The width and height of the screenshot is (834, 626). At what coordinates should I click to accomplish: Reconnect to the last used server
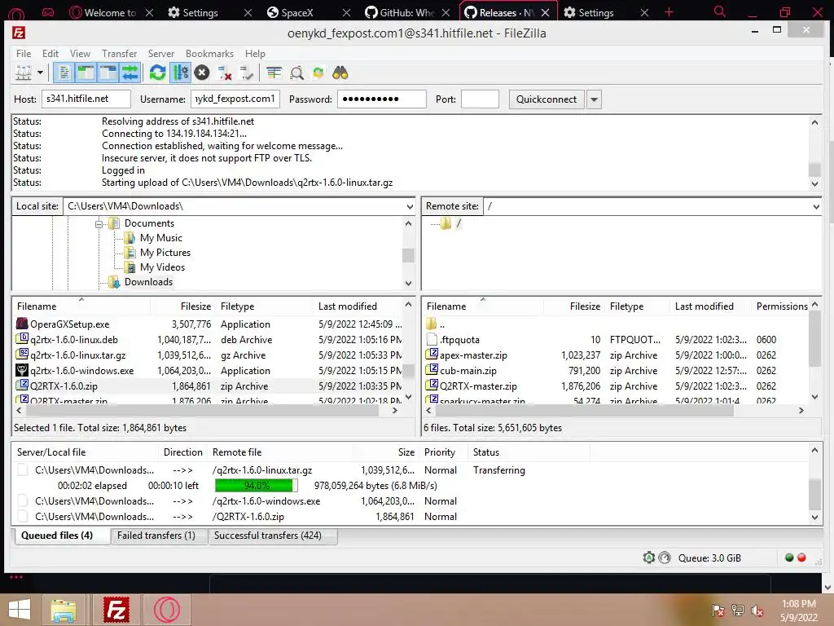pyautogui.click(x=246, y=73)
